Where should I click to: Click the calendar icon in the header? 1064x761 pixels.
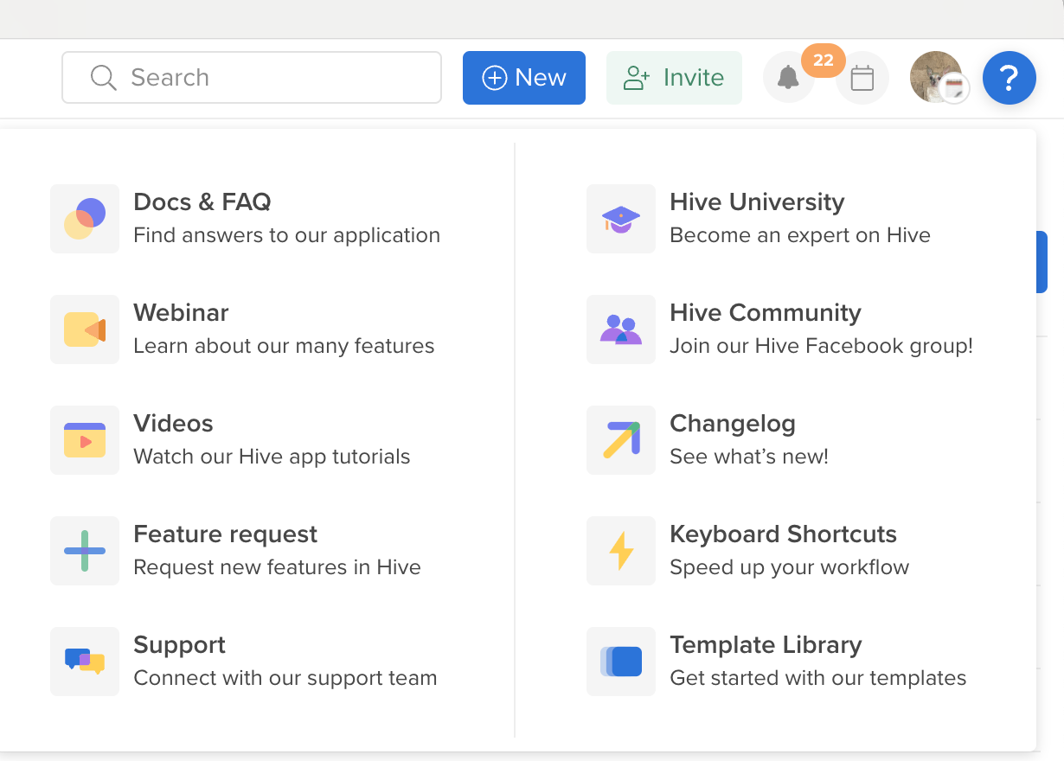coord(862,78)
